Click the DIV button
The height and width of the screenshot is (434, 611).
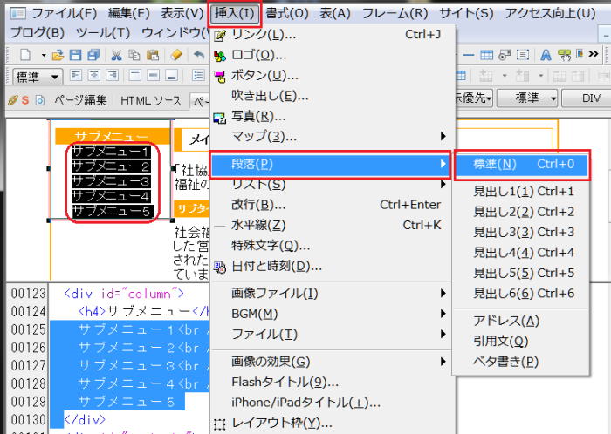tap(590, 98)
